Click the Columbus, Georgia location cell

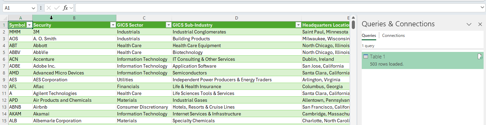point(326,86)
